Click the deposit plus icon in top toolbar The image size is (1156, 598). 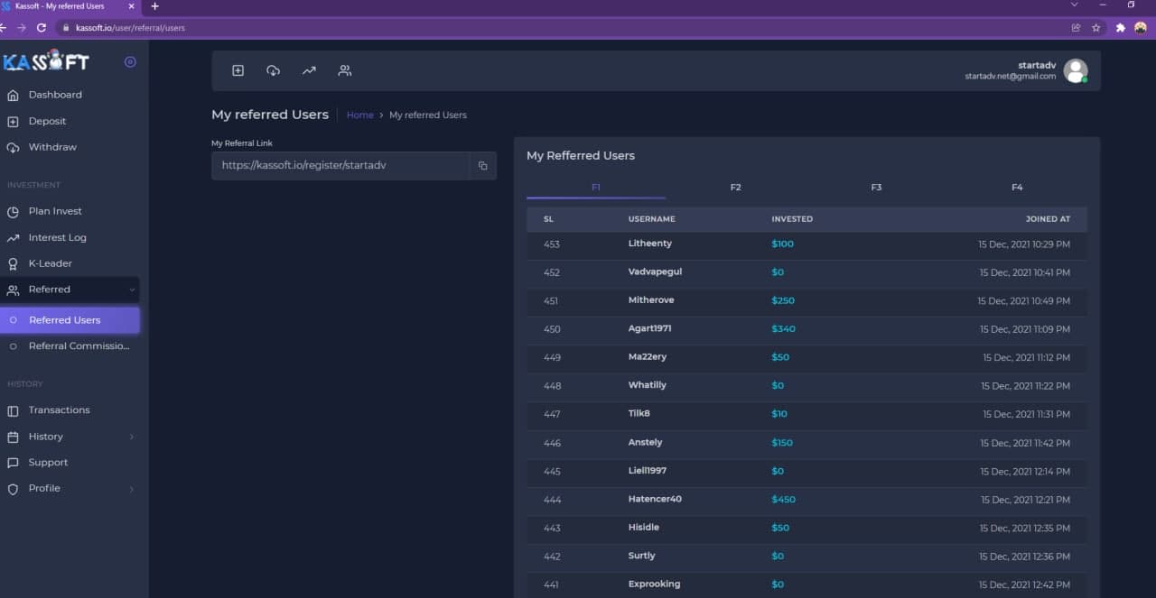[238, 70]
